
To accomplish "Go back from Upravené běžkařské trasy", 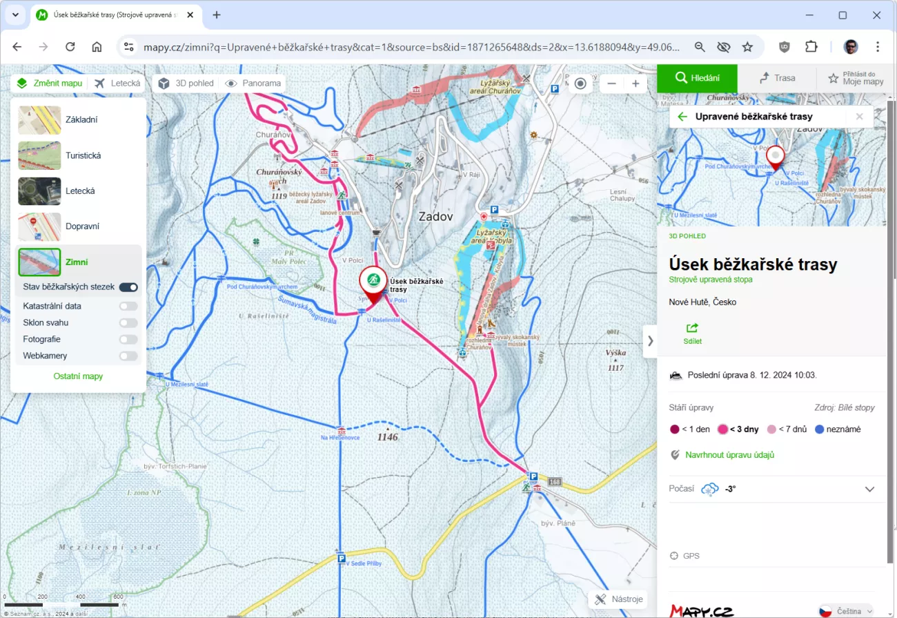I will tap(682, 117).
